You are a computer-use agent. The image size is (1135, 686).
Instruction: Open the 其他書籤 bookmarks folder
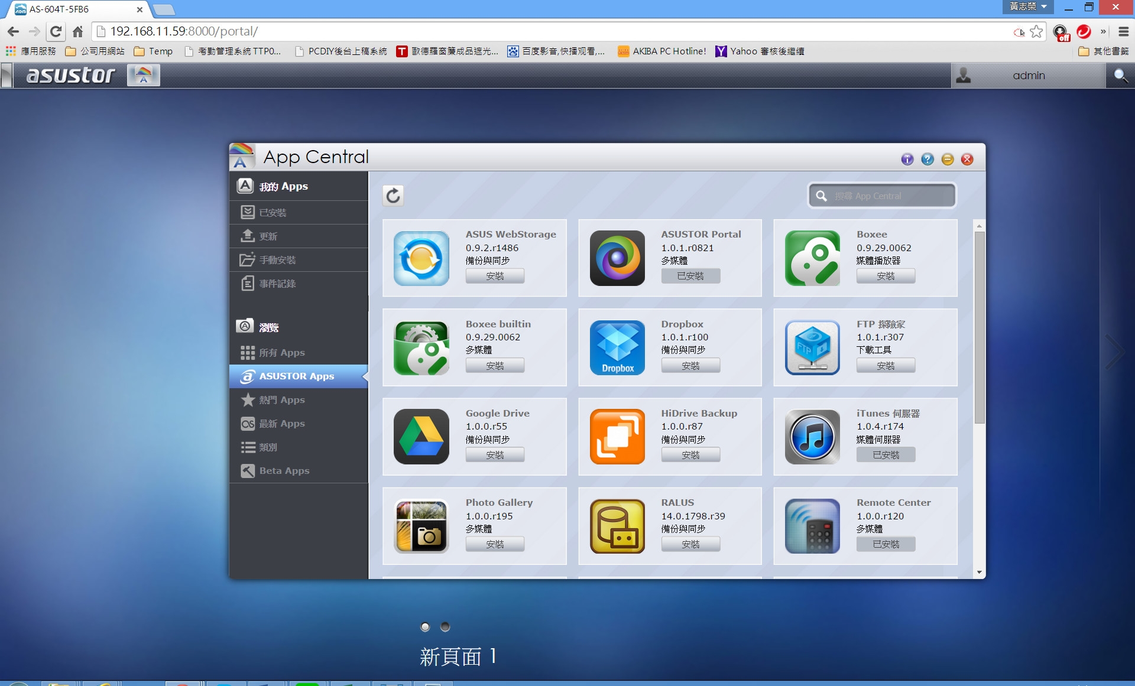(1104, 51)
